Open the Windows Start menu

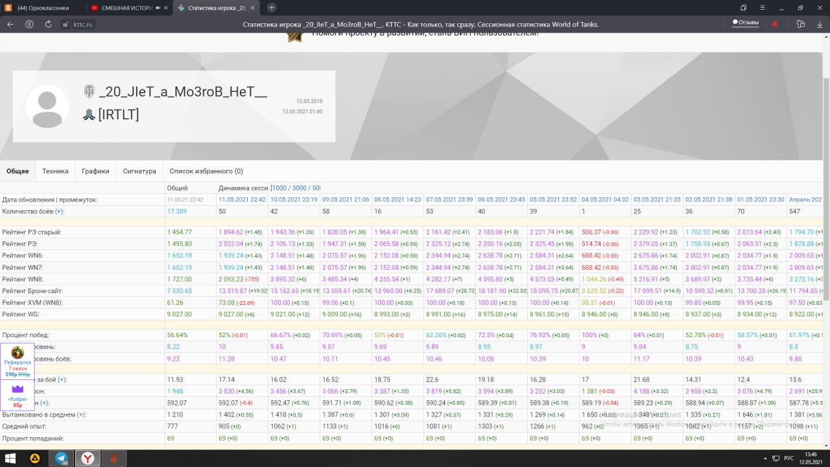(x=10, y=458)
